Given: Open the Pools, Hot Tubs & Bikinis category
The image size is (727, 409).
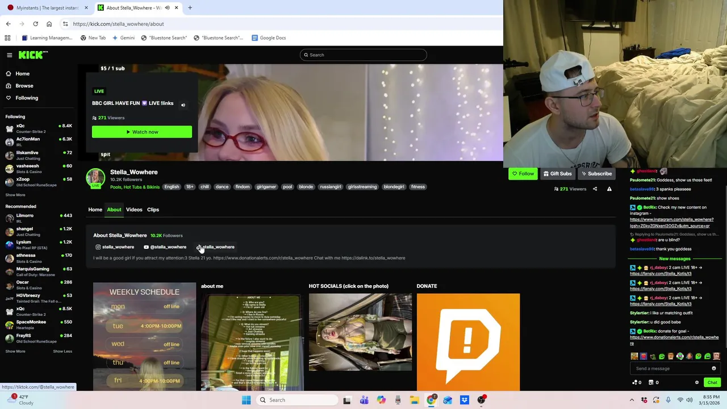Looking at the screenshot, I should [135, 187].
